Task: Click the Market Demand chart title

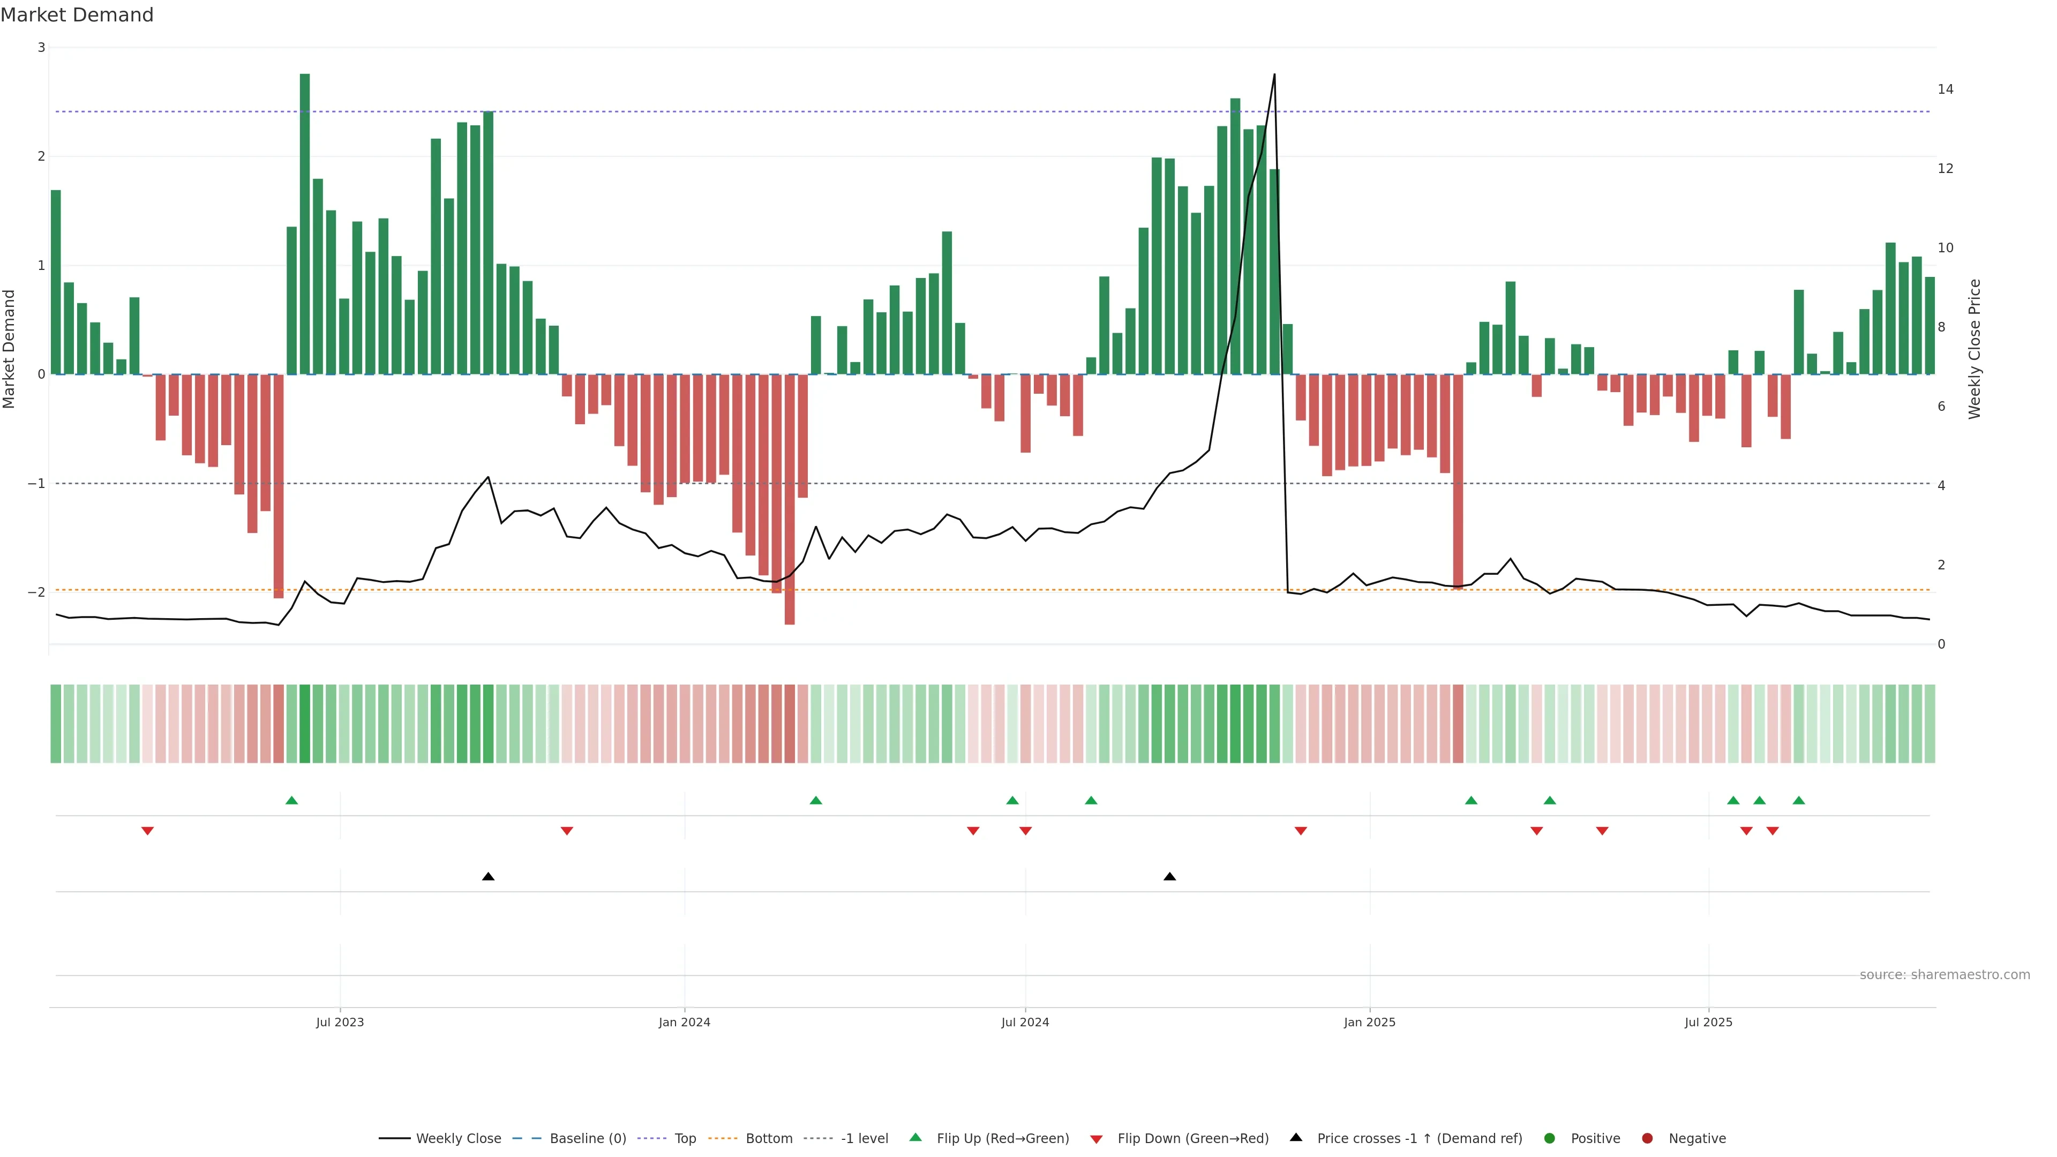Action: tap(77, 15)
